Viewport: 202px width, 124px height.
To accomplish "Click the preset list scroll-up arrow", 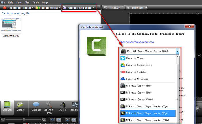I will point(177,57).
